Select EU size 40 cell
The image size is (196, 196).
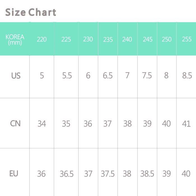186,174
